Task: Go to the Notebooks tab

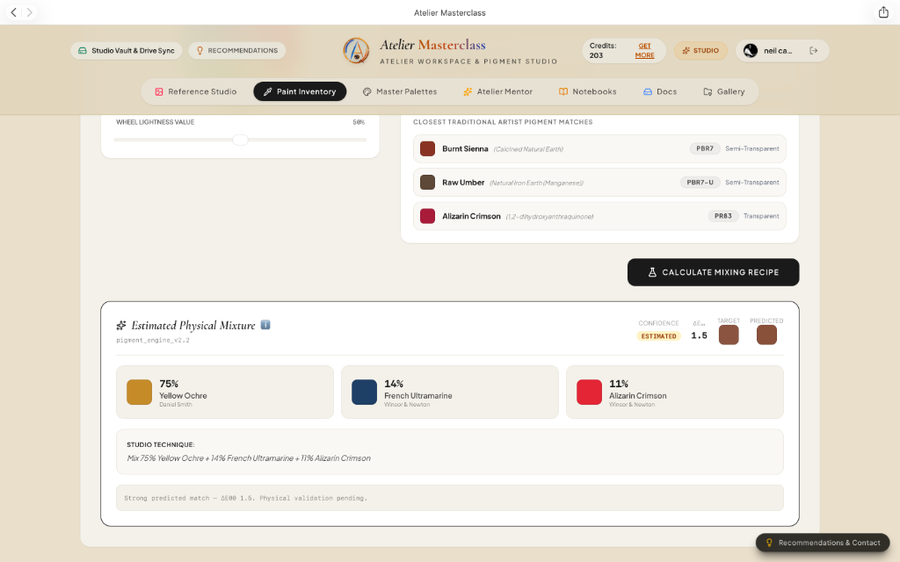Action: (x=587, y=91)
